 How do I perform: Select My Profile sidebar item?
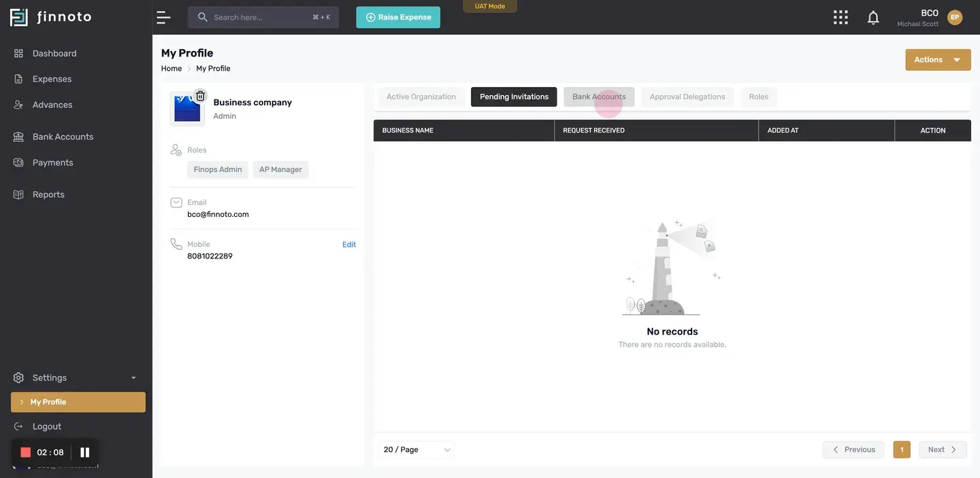78,402
